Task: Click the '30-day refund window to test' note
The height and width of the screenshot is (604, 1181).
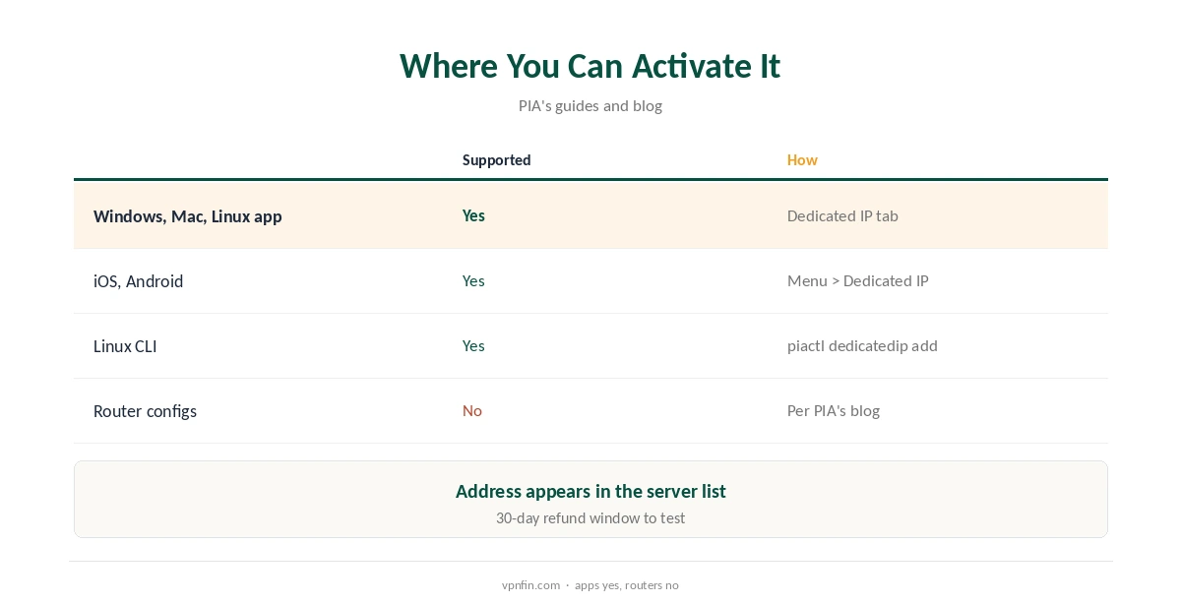Action: 590,517
